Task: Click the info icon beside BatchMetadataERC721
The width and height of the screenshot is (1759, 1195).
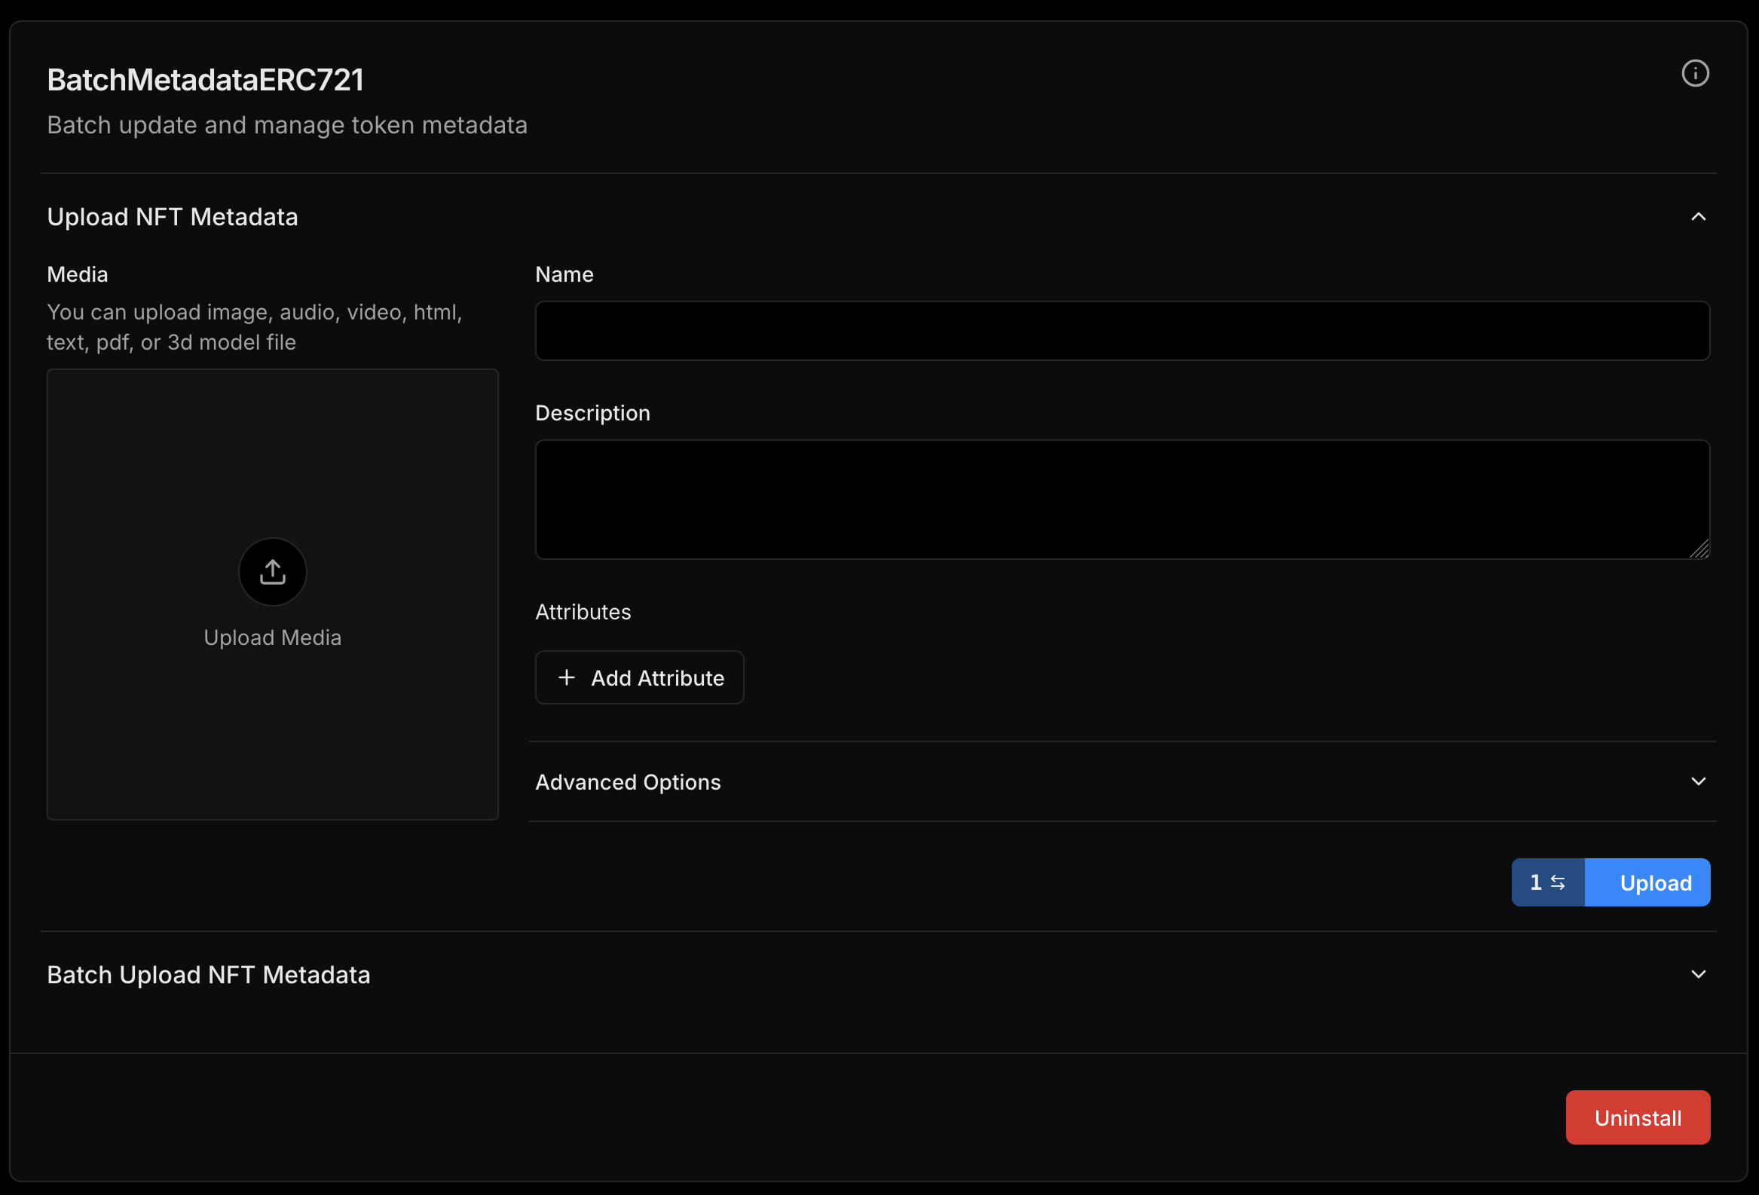Action: point(1695,73)
